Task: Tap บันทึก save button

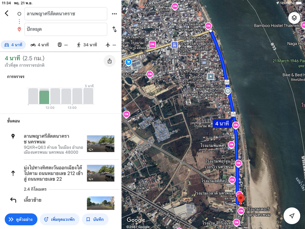Action: [x=95, y=220]
